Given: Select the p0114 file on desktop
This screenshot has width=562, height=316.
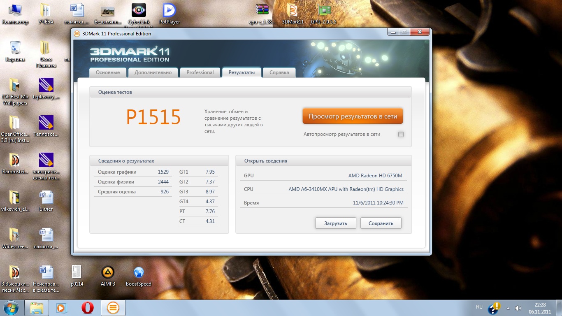Looking at the screenshot, I should 77,276.
